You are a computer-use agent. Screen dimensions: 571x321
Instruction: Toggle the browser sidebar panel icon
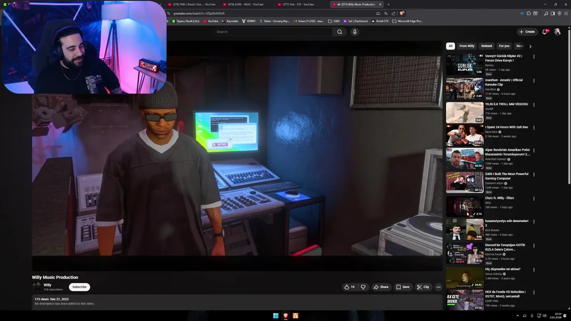click(x=552, y=13)
